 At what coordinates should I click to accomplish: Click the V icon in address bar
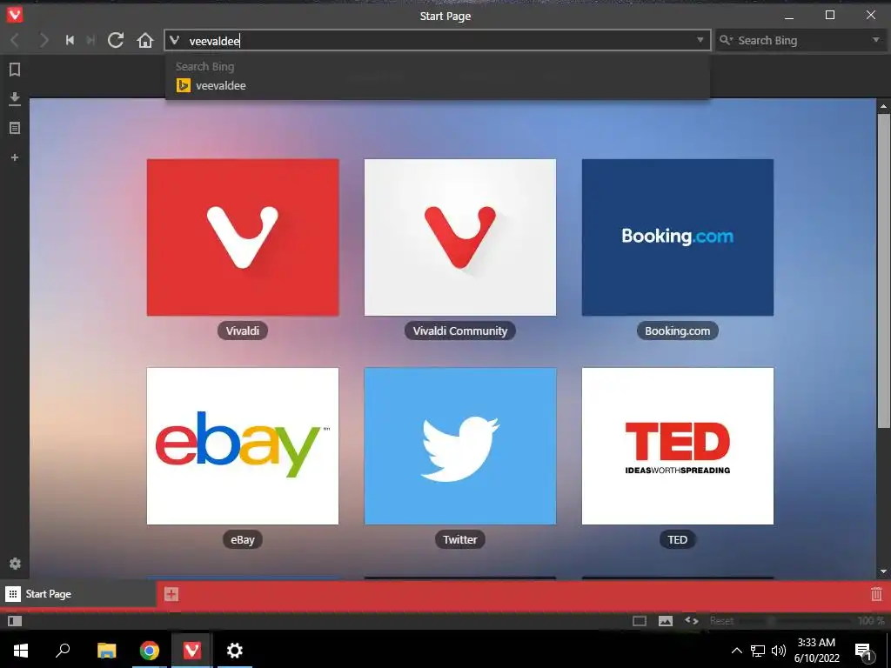coord(174,40)
